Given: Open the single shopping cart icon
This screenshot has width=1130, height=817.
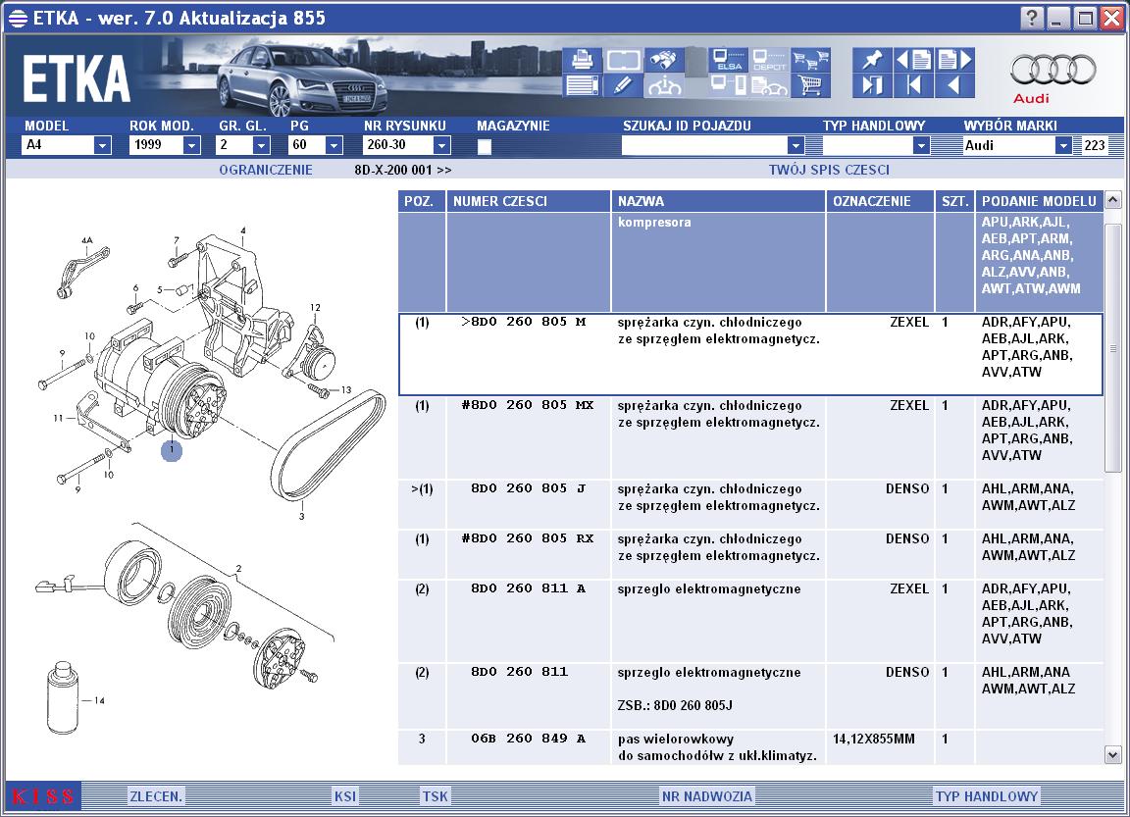Looking at the screenshot, I should (811, 85).
